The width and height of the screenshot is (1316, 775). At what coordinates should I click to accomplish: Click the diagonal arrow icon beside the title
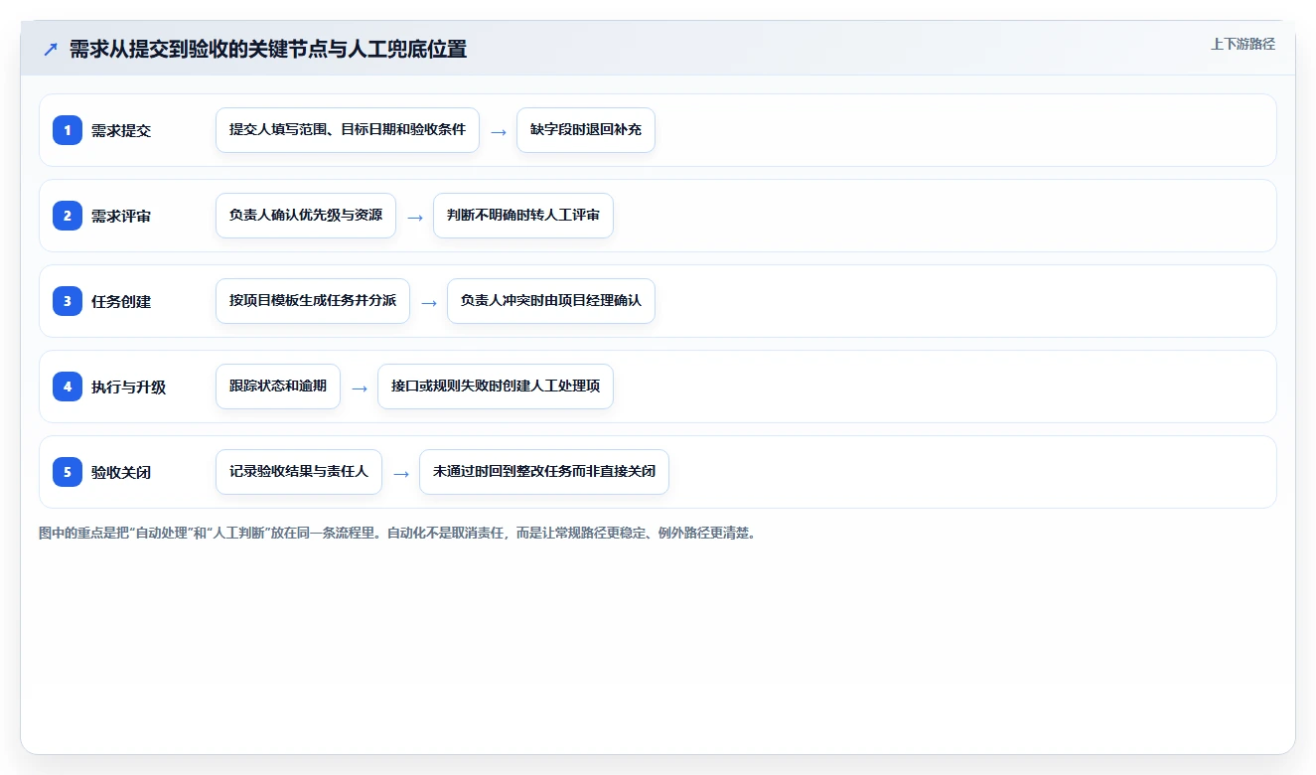[51, 49]
